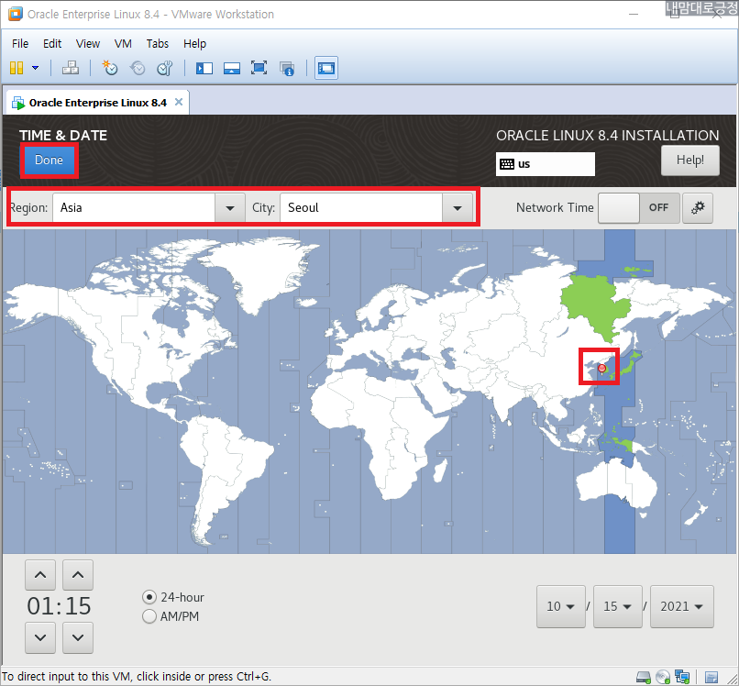
Task: Take a snapshot of this virtual machine
Action: (110, 68)
